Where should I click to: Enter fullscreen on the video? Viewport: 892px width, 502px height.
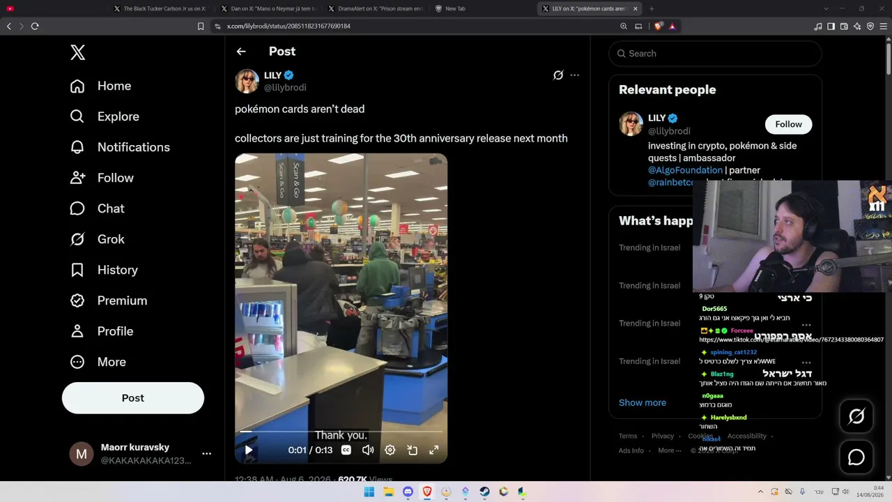tap(433, 450)
